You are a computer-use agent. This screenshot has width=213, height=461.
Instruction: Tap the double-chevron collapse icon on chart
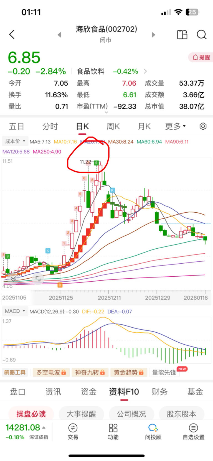pyautogui.click(x=13, y=278)
